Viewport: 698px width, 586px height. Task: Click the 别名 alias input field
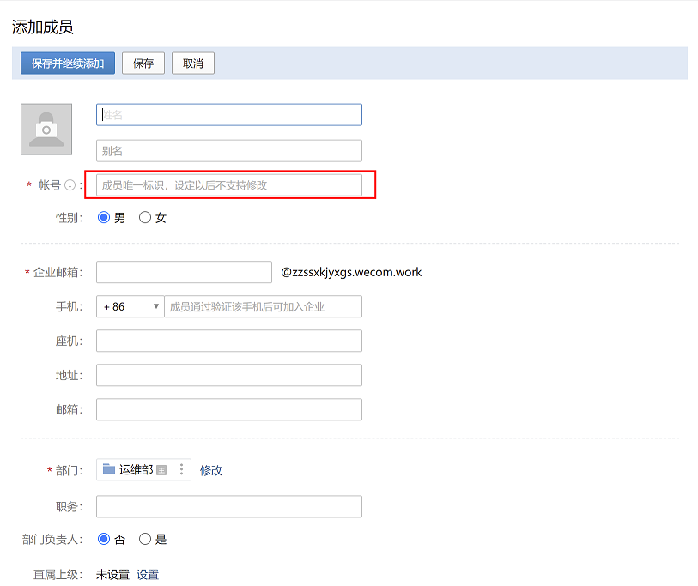click(x=229, y=151)
